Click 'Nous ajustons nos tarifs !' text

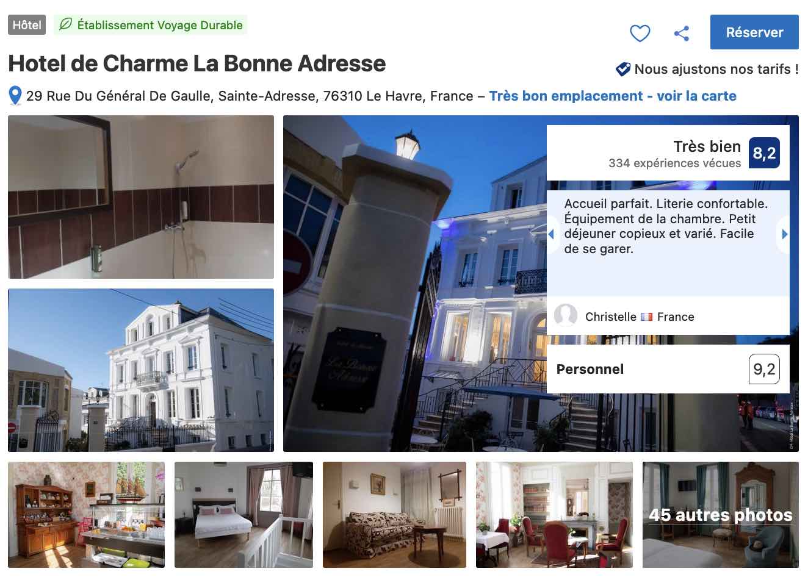point(716,69)
